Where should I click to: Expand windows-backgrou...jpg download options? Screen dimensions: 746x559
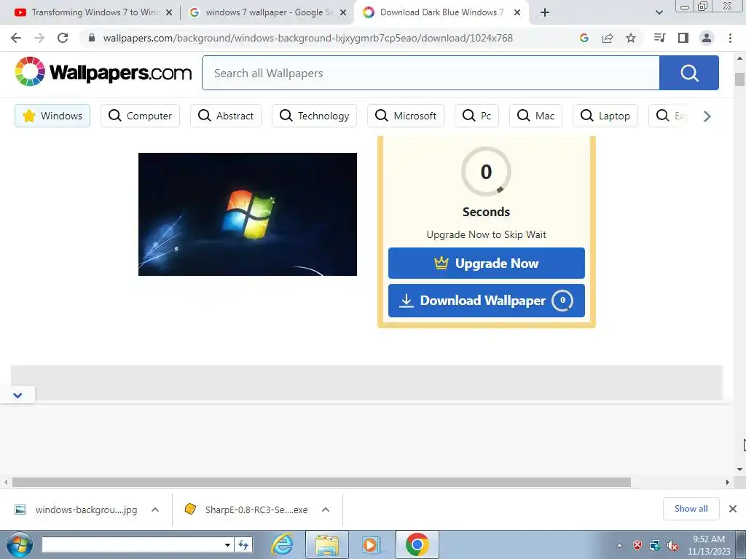154,510
